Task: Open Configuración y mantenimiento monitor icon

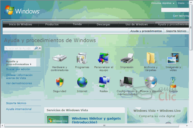Action: (x=127, y=82)
